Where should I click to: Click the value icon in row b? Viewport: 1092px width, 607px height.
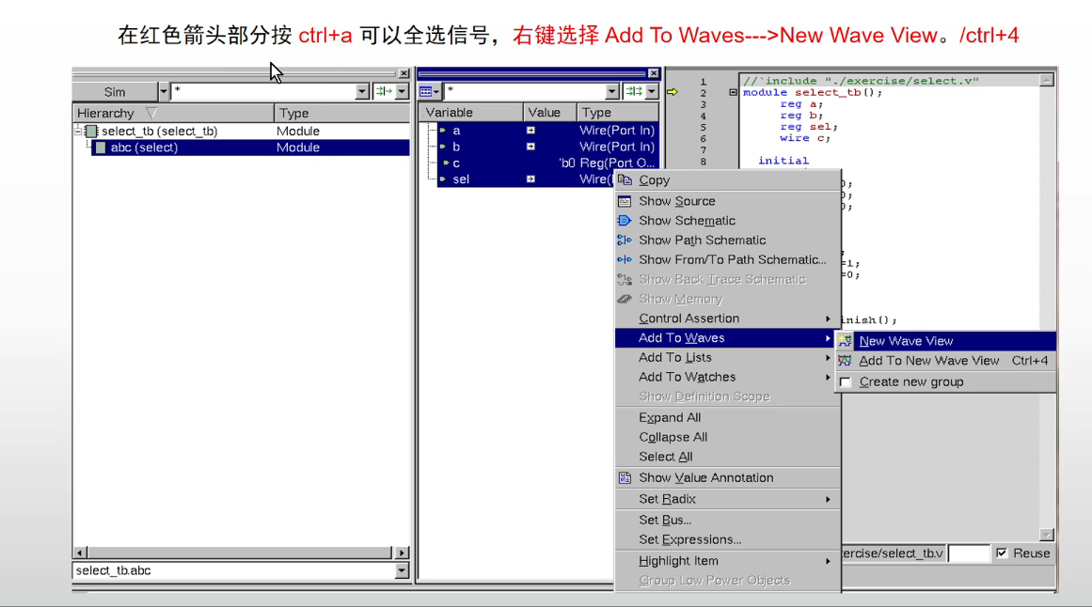coord(530,147)
